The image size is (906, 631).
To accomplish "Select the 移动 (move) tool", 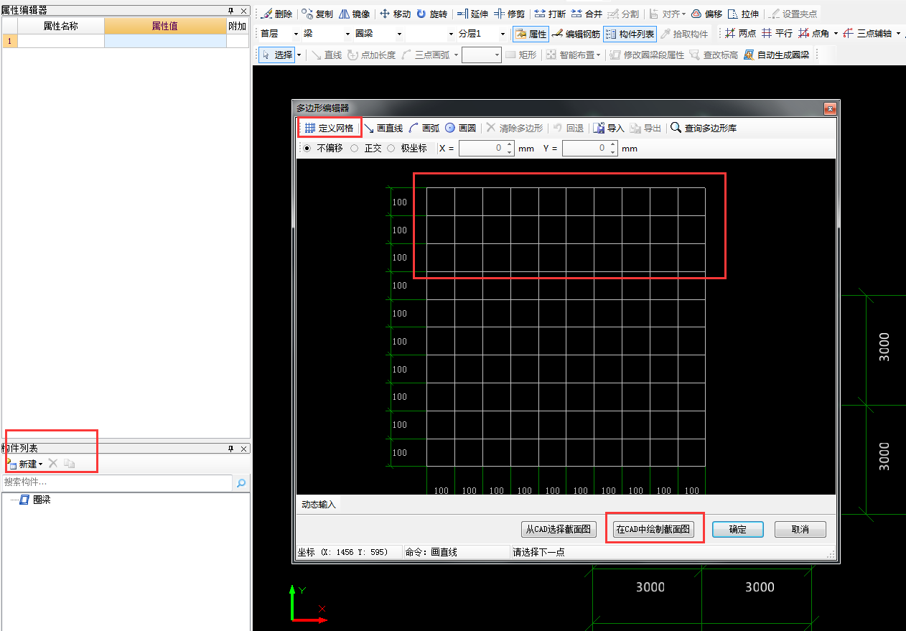I will 395,14.
